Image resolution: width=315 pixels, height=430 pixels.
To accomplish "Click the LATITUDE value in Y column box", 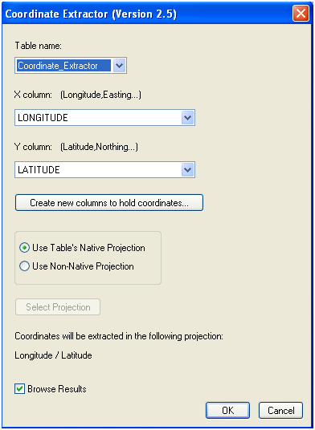I will (39, 170).
